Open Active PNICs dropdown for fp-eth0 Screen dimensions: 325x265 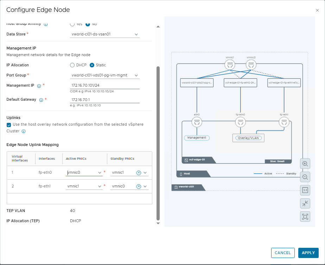pos(84,173)
